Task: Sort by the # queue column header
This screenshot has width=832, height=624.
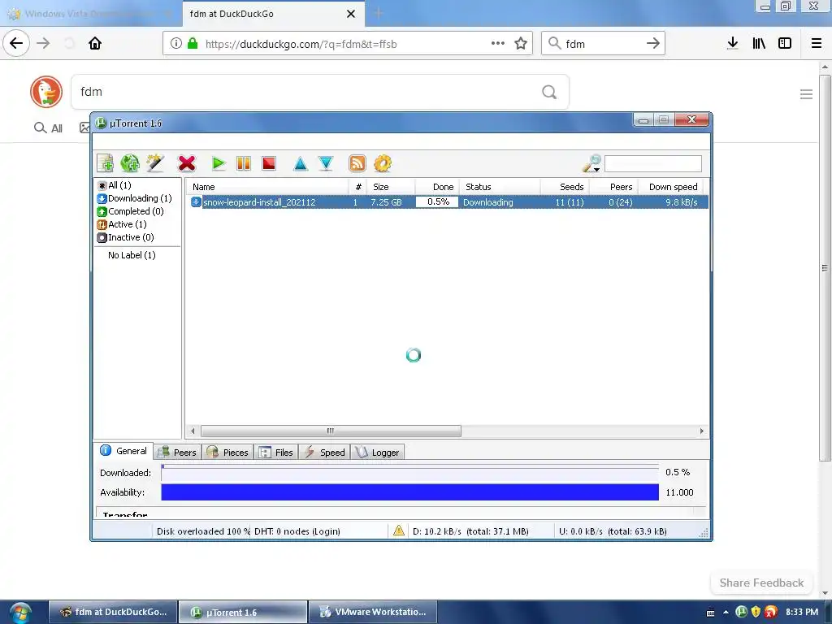Action: 358,187
